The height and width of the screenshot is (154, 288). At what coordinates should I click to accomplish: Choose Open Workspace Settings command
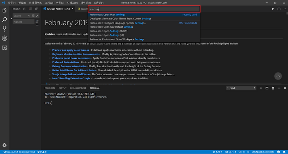[144, 39]
